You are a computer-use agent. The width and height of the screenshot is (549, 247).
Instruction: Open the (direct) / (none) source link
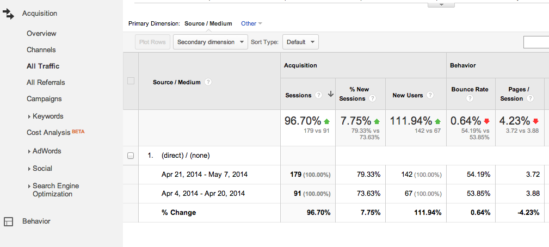[x=186, y=156]
